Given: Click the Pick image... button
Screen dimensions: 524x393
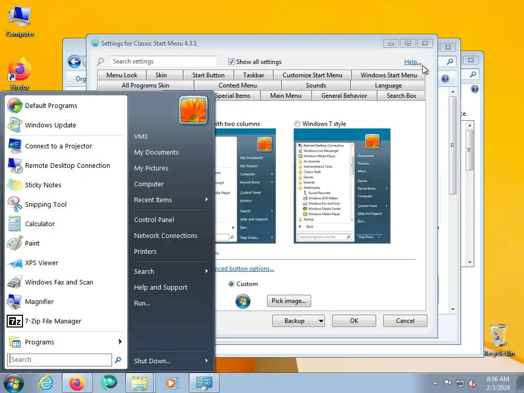Looking at the screenshot, I should [x=289, y=301].
